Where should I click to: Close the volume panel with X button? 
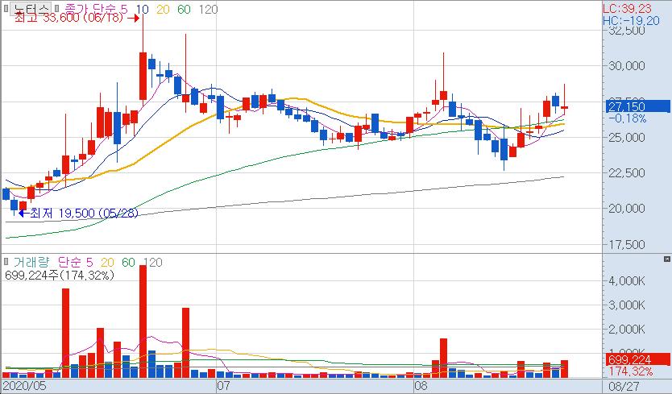667,259
